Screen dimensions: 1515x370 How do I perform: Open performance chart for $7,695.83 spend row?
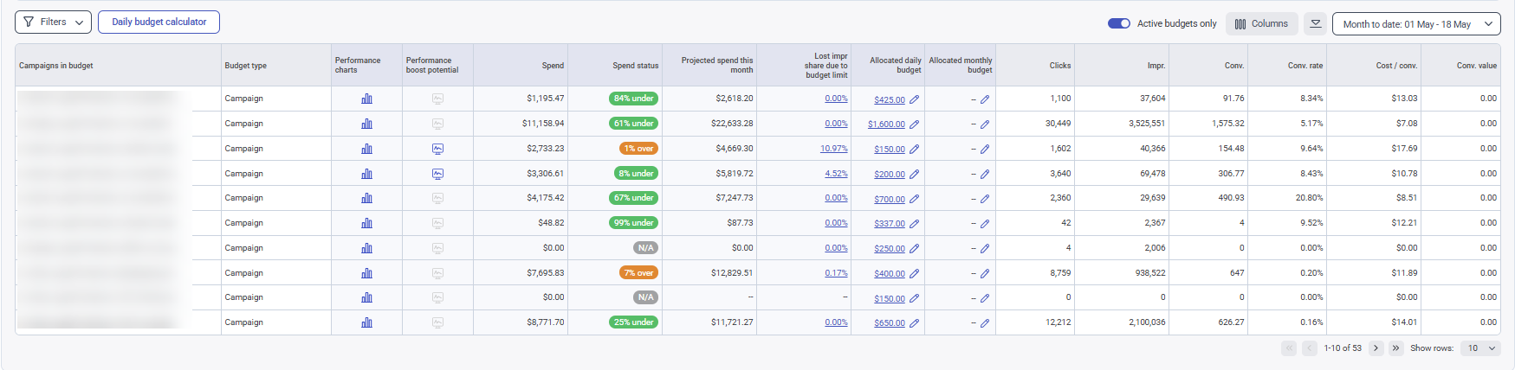(366, 273)
